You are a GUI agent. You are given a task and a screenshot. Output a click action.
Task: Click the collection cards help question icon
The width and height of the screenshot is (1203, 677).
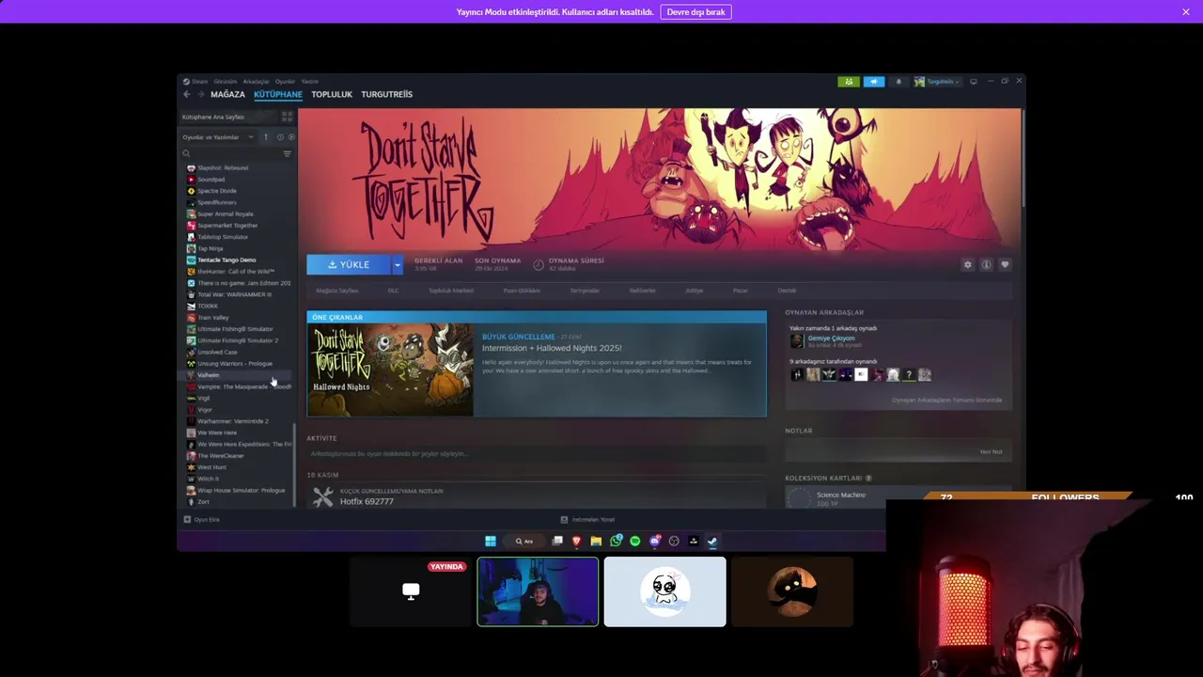(868, 479)
